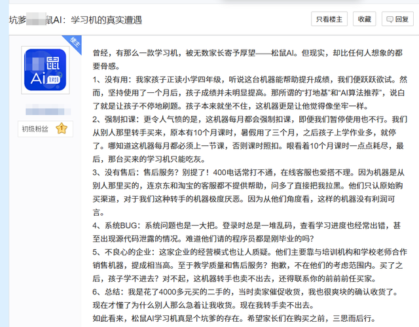This screenshot has height=327, width=419.
Task: Click the paragraph starting with 5、不良心的企业
Action: pos(250,266)
